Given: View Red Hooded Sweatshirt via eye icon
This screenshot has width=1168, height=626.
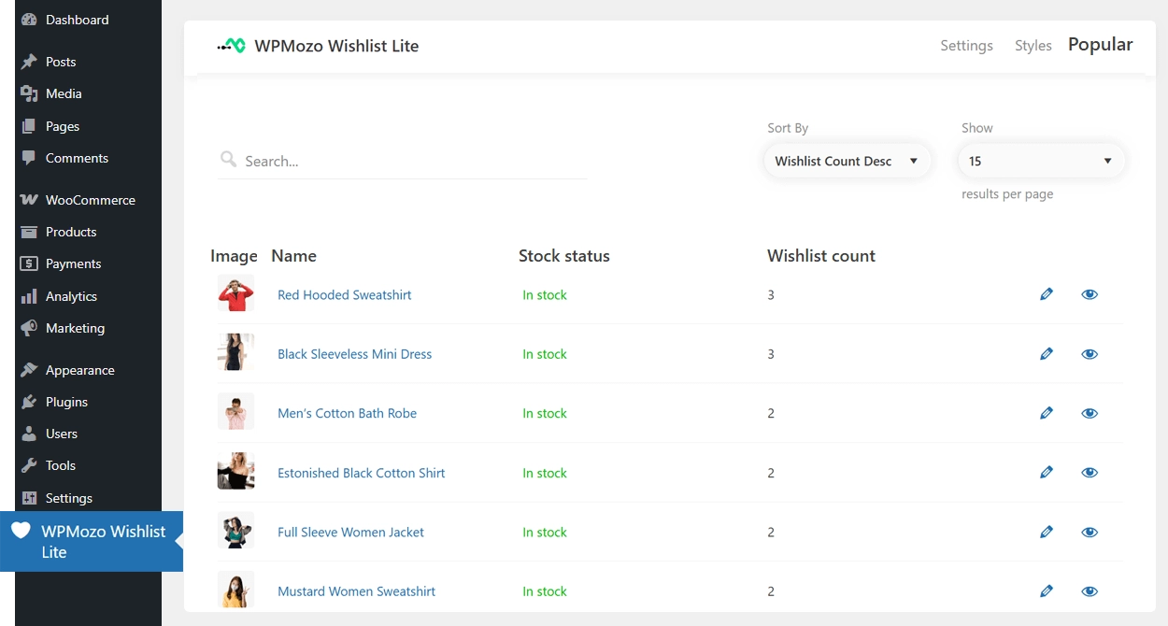Looking at the screenshot, I should click(1090, 294).
